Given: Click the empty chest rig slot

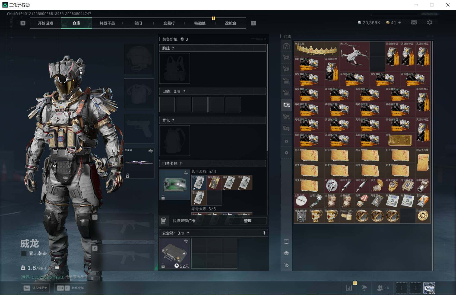Looking at the screenshot, I should [175, 68].
